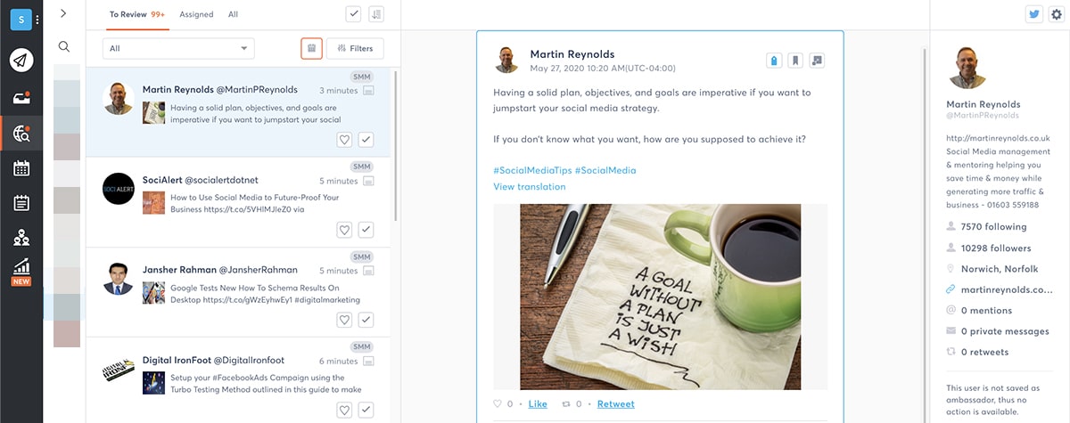Image resolution: width=1070 pixels, height=423 pixels.
Task: Check off the Jansher Rahman list item
Action: click(366, 320)
